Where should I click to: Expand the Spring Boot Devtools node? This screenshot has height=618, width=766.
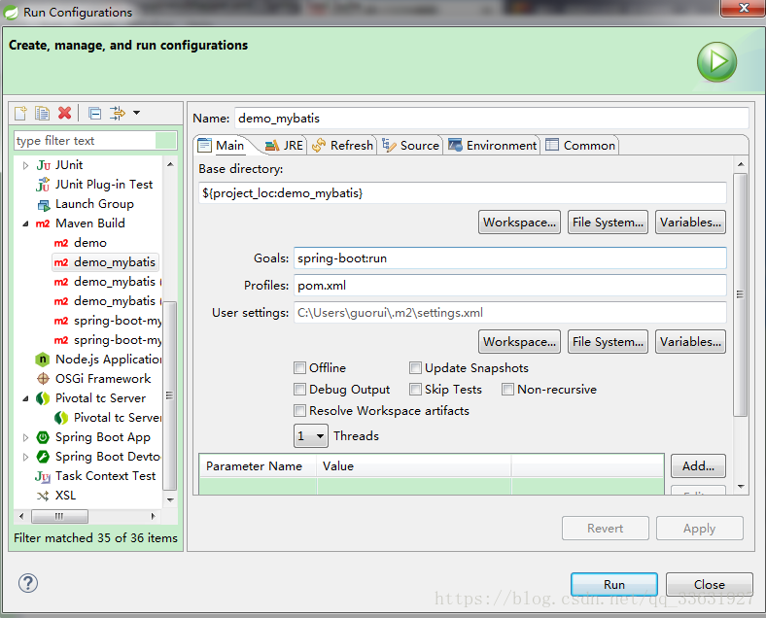click(x=25, y=457)
